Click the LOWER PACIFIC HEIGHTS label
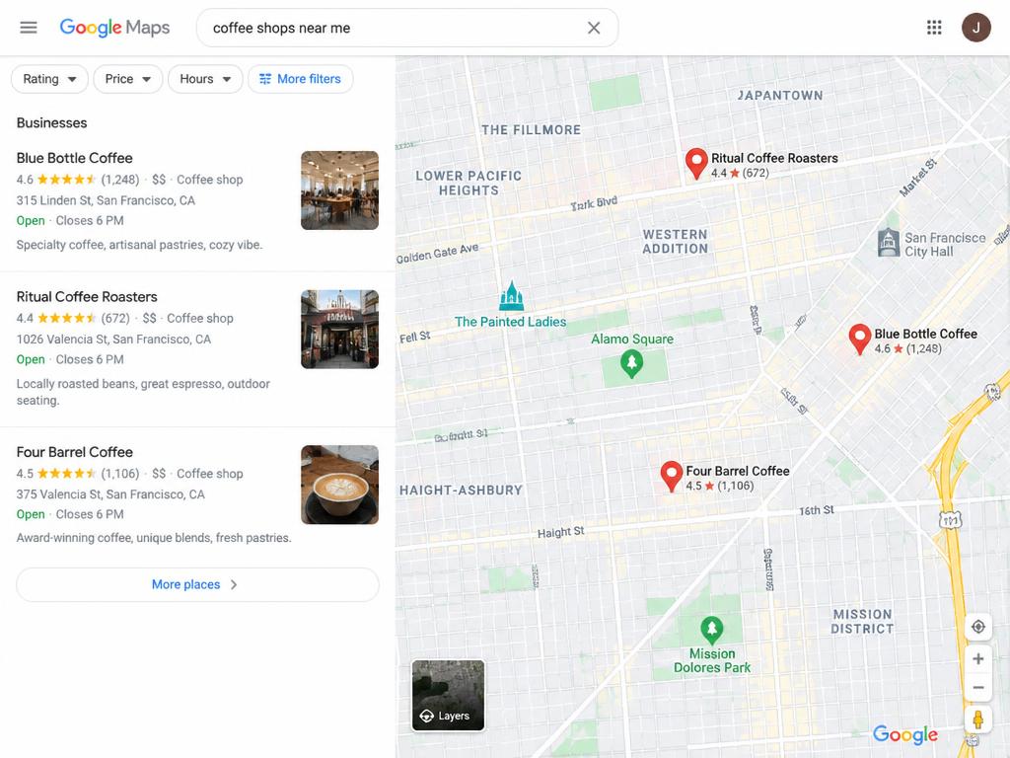The image size is (1010, 758). (x=469, y=183)
